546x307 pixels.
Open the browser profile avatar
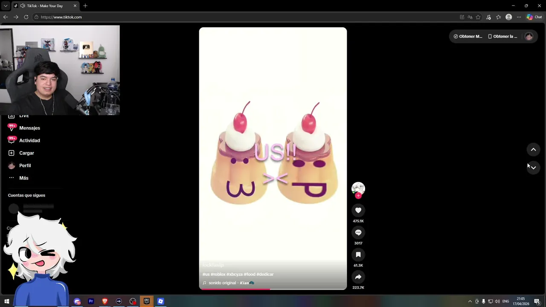click(508, 17)
